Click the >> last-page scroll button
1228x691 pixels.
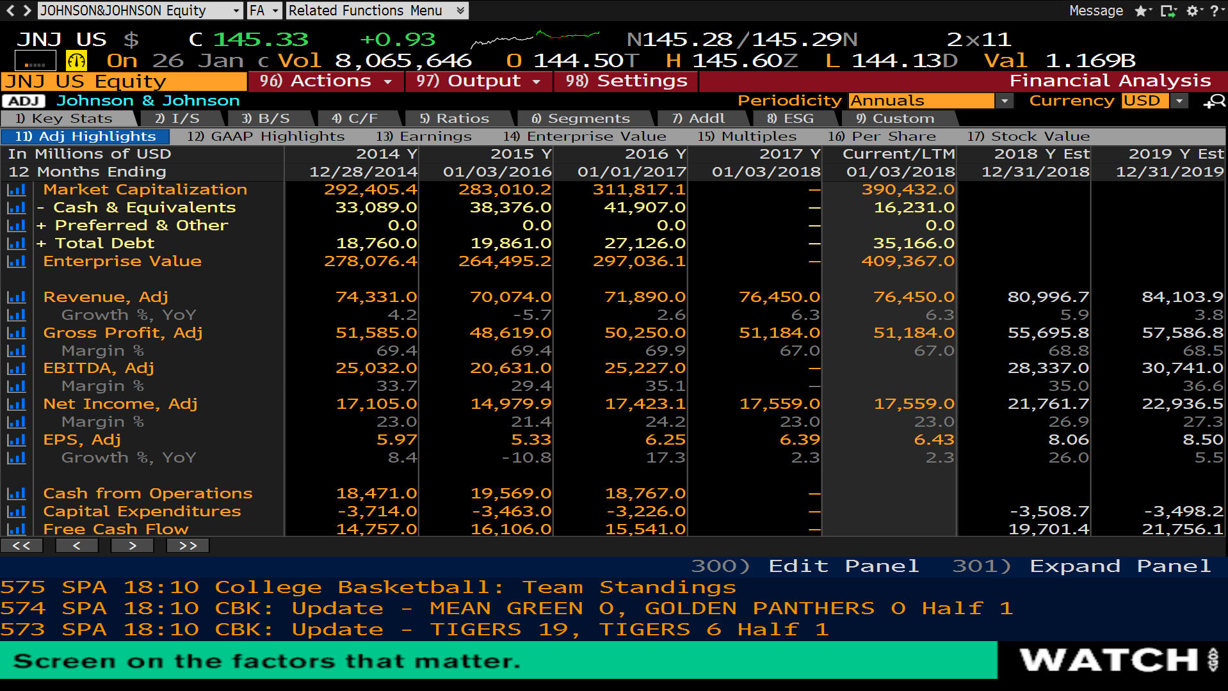(x=188, y=546)
